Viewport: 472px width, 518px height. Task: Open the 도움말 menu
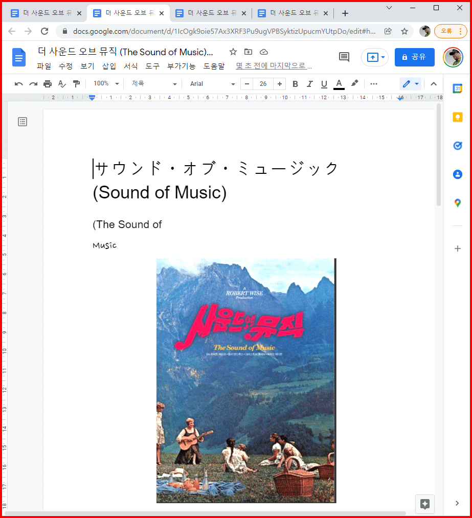click(214, 66)
